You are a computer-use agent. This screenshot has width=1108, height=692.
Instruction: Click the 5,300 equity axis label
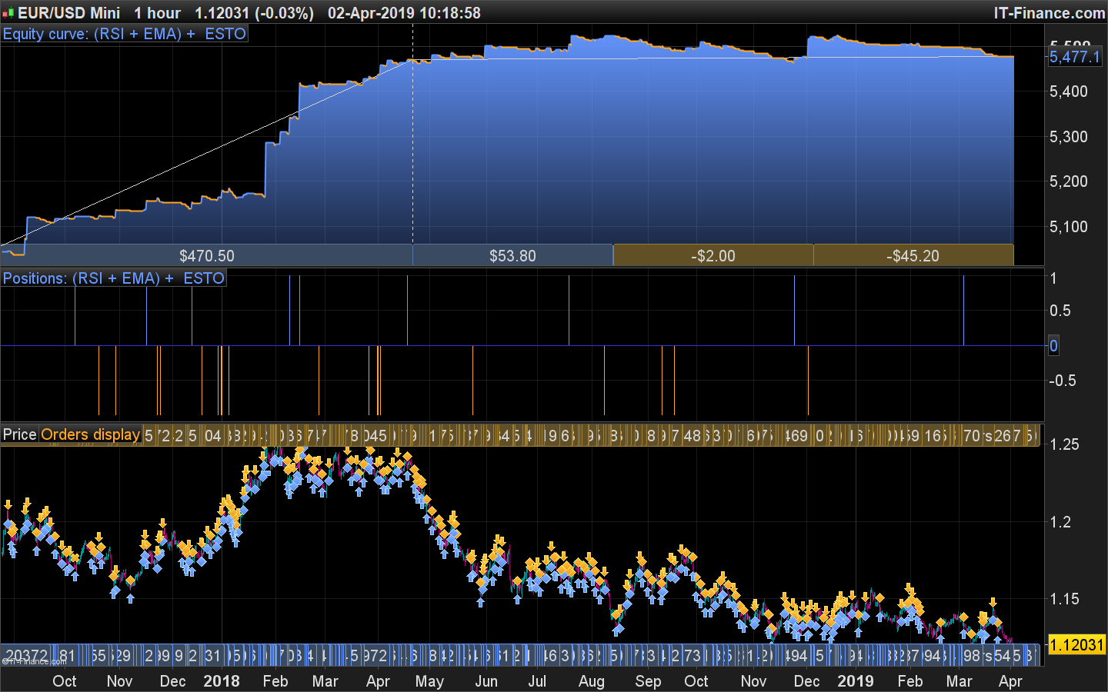click(x=1069, y=137)
